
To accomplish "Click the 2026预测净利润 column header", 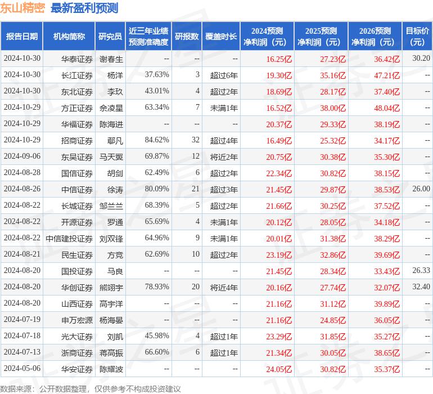I will (x=375, y=36).
